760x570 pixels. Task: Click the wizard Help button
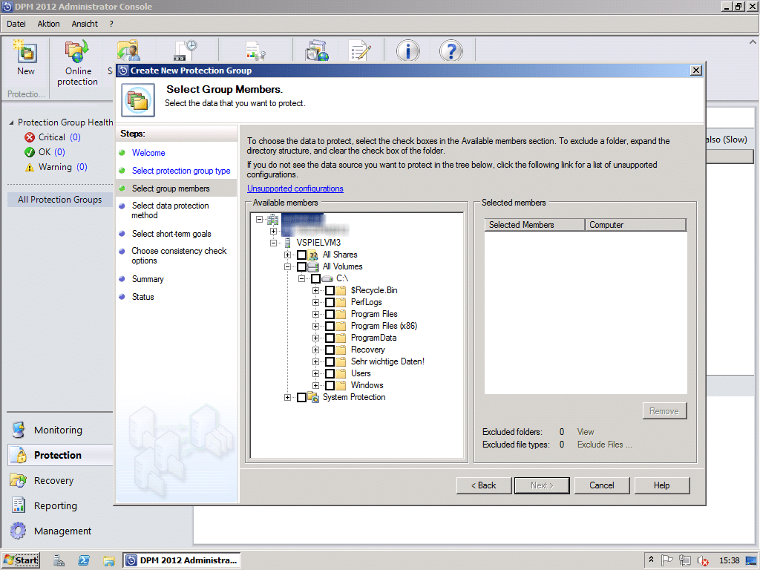coord(661,485)
